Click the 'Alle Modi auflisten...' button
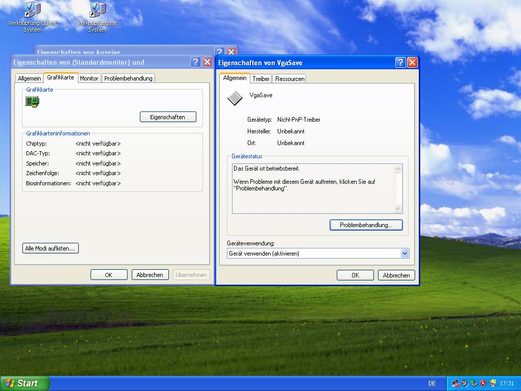The height and width of the screenshot is (391, 521). coord(50,248)
